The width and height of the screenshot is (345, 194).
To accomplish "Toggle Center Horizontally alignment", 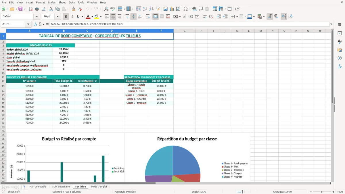I will 113,17.
